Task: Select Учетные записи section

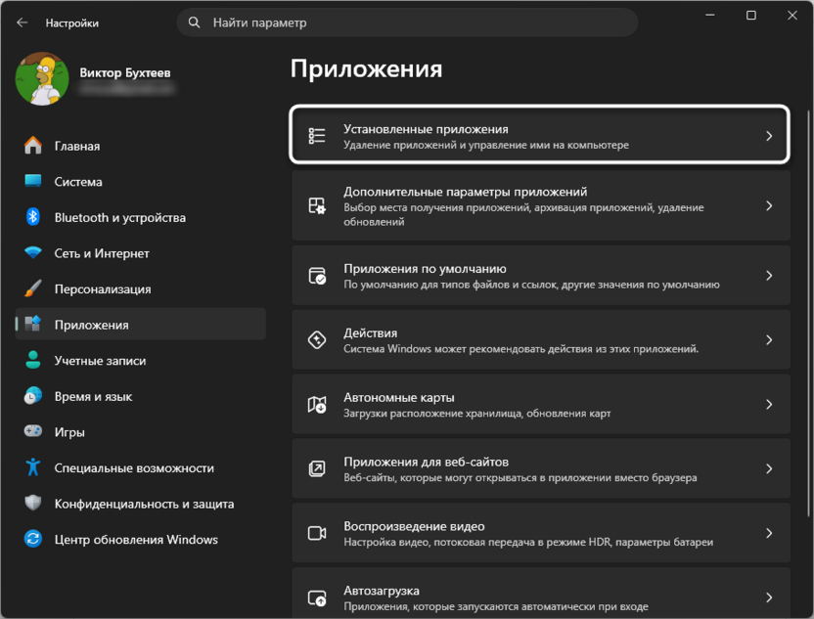Action: tap(141, 361)
